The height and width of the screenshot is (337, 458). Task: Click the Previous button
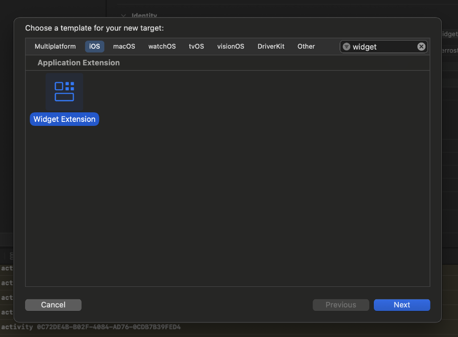[x=341, y=305]
